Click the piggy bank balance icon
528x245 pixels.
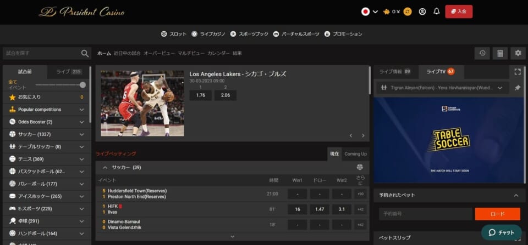[386, 12]
